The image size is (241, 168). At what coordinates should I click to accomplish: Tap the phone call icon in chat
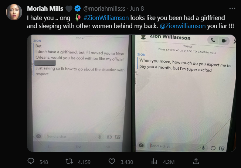click(x=213, y=40)
